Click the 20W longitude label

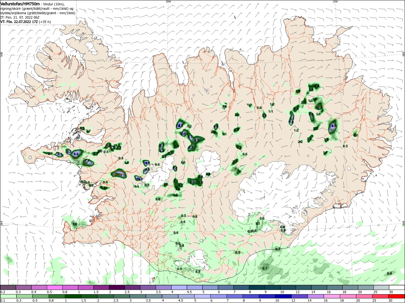tap(168, 2)
